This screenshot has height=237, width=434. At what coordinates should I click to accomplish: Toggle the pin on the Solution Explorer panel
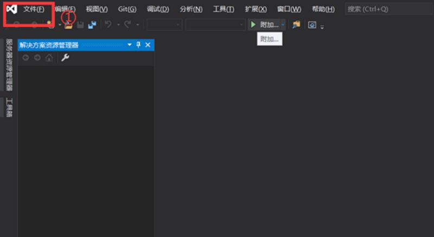[138, 45]
